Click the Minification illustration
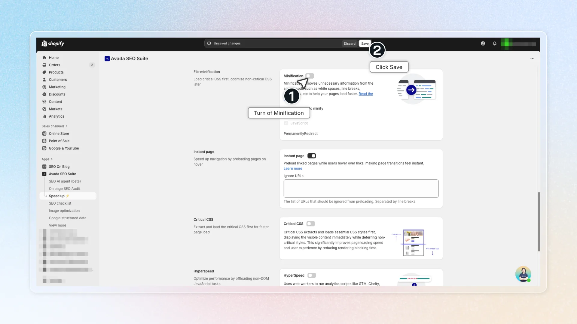 (416, 89)
